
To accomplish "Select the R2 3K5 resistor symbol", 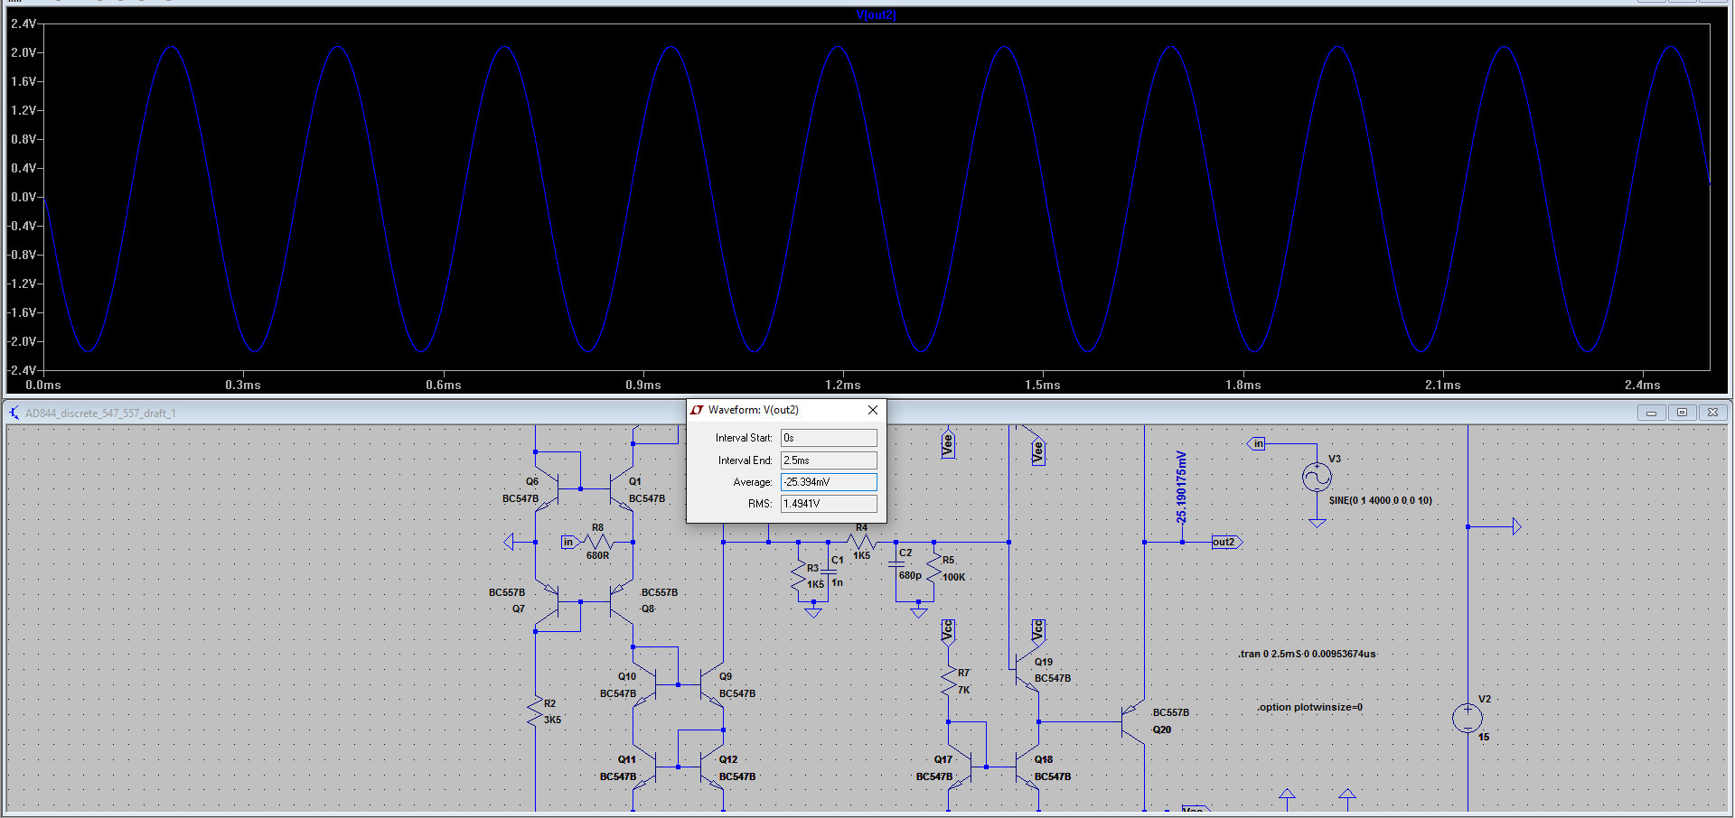I will point(535,711).
